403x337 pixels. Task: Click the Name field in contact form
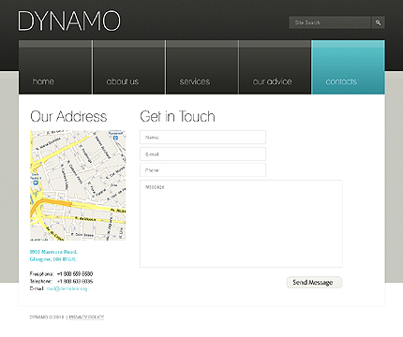tap(202, 138)
